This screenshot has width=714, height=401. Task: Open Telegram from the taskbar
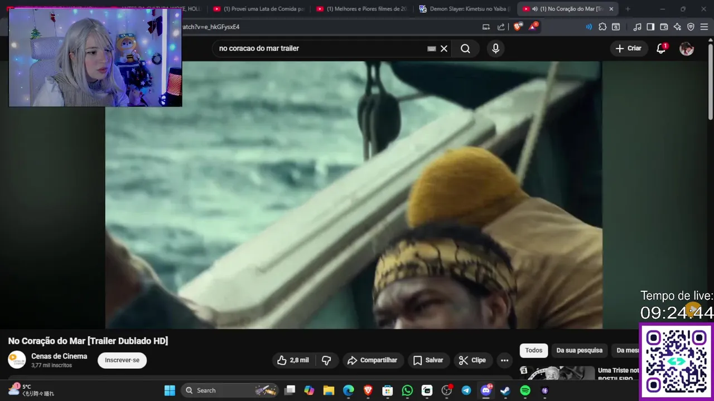click(466, 390)
